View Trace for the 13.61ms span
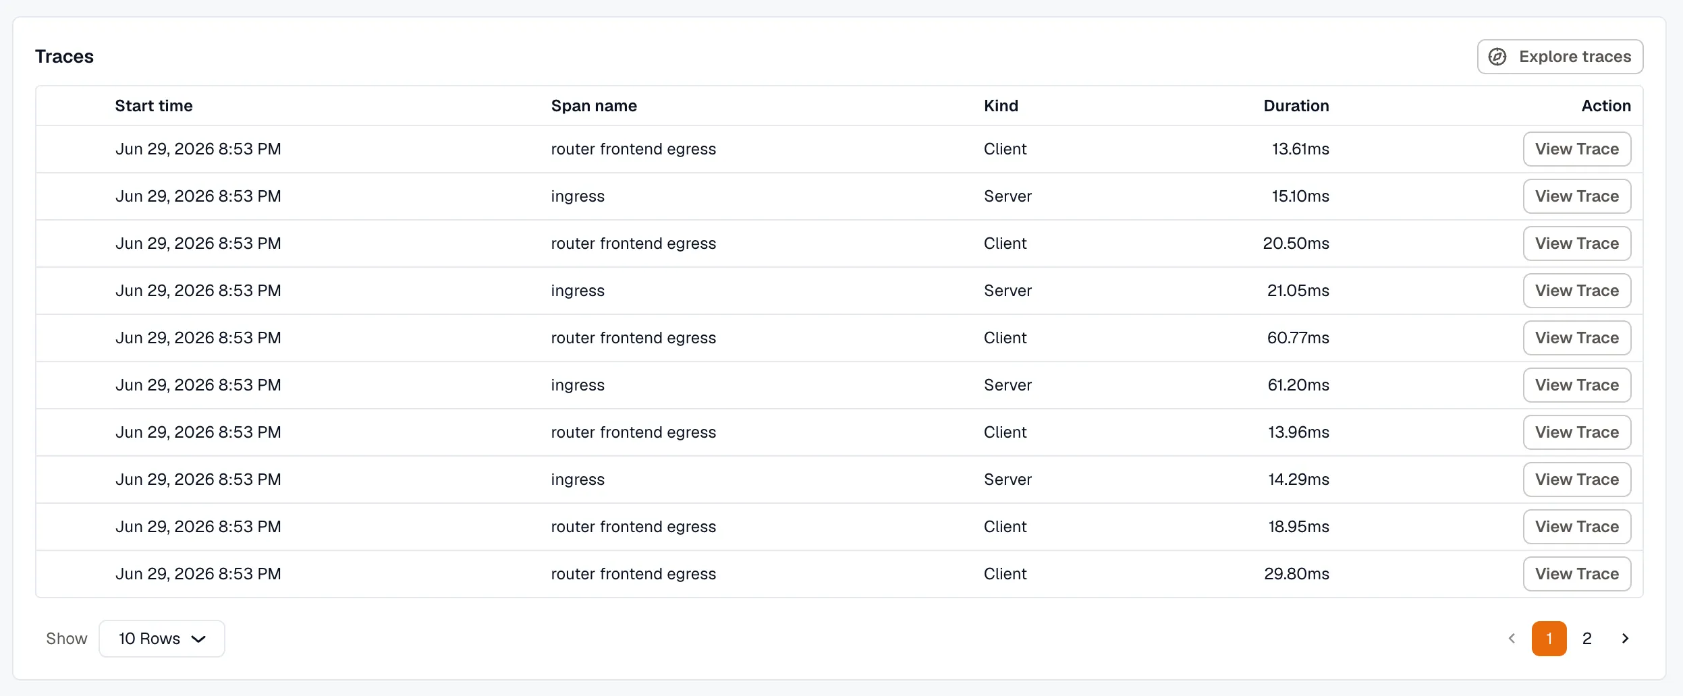 (1577, 149)
